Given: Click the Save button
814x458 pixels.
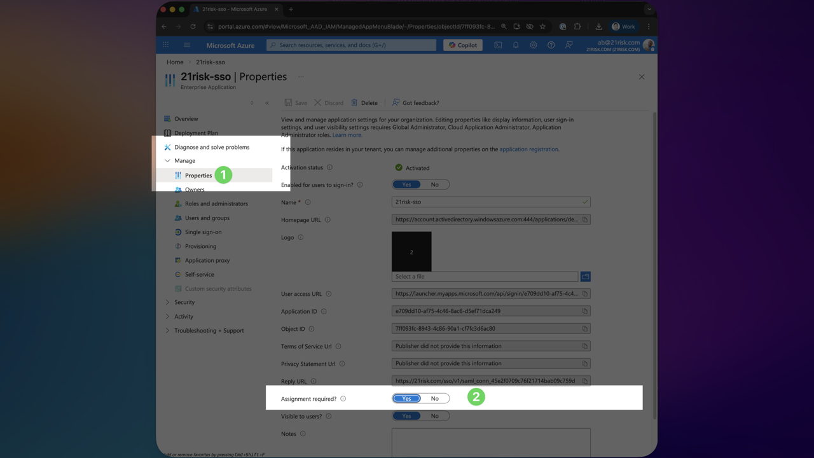Looking at the screenshot, I should [296, 102].
